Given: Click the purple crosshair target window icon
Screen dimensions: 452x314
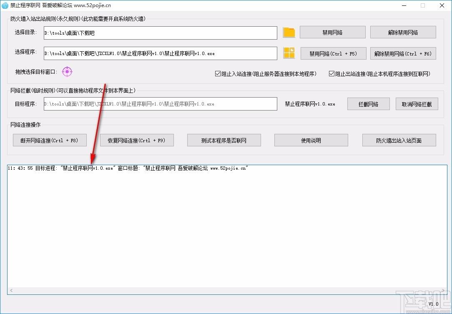Looking at the screenshot, I should (67, 72).
